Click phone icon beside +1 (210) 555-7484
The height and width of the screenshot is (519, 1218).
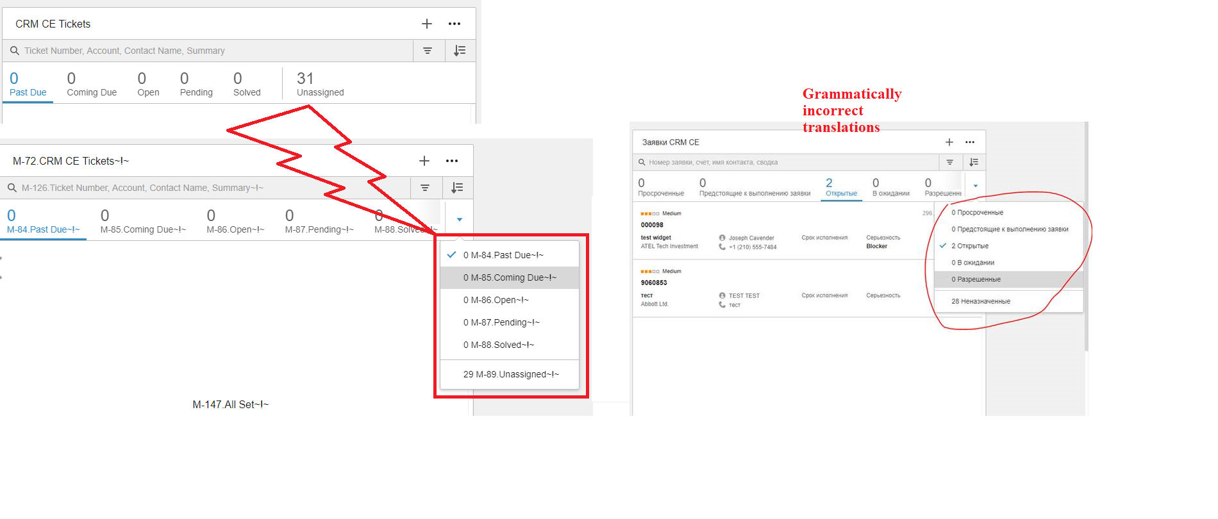pyautogui.click(x=722, y=247)
